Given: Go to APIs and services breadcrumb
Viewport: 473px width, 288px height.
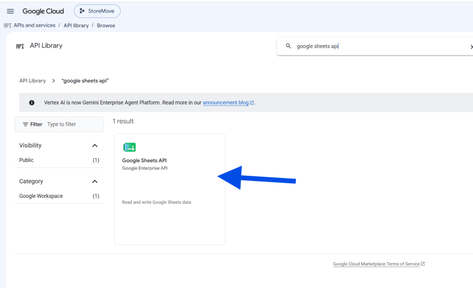Looking at the screenshot, I should (x=35, y=25).
